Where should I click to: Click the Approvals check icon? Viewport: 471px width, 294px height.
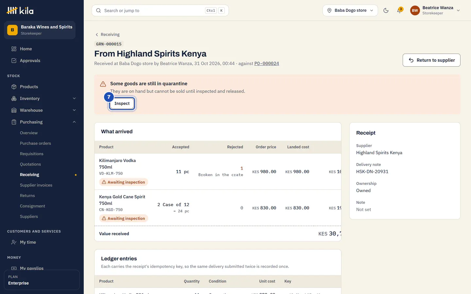(14, 61)
